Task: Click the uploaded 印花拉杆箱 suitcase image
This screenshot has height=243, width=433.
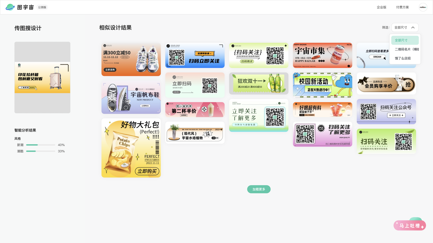Action: pyautogui.click(x=42, y=77)
